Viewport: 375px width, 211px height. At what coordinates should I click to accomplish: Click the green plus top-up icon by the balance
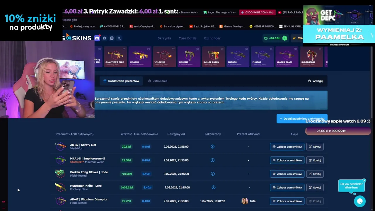[284, 38]
